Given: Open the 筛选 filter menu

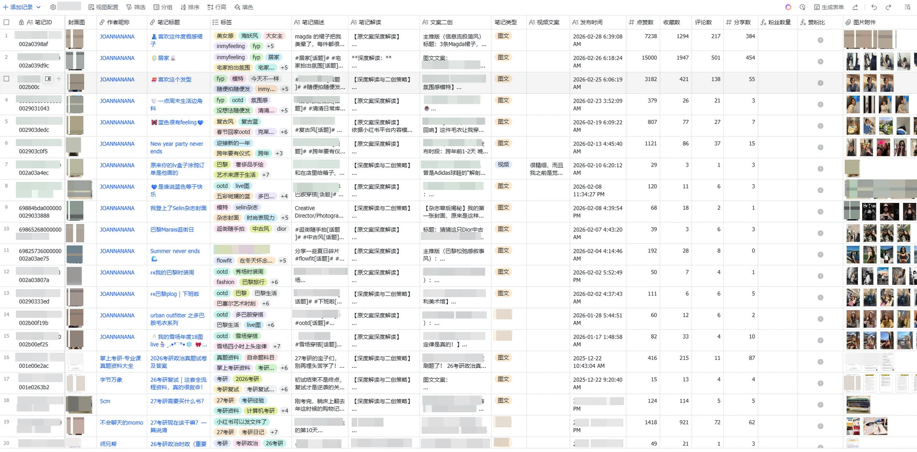Looking at the screenshot, I should tap(136, 7).
